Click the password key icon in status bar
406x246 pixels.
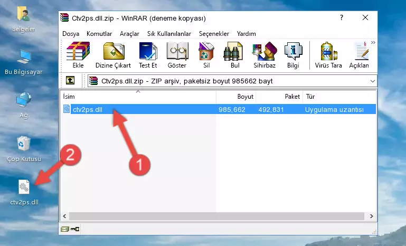[75, 229]
